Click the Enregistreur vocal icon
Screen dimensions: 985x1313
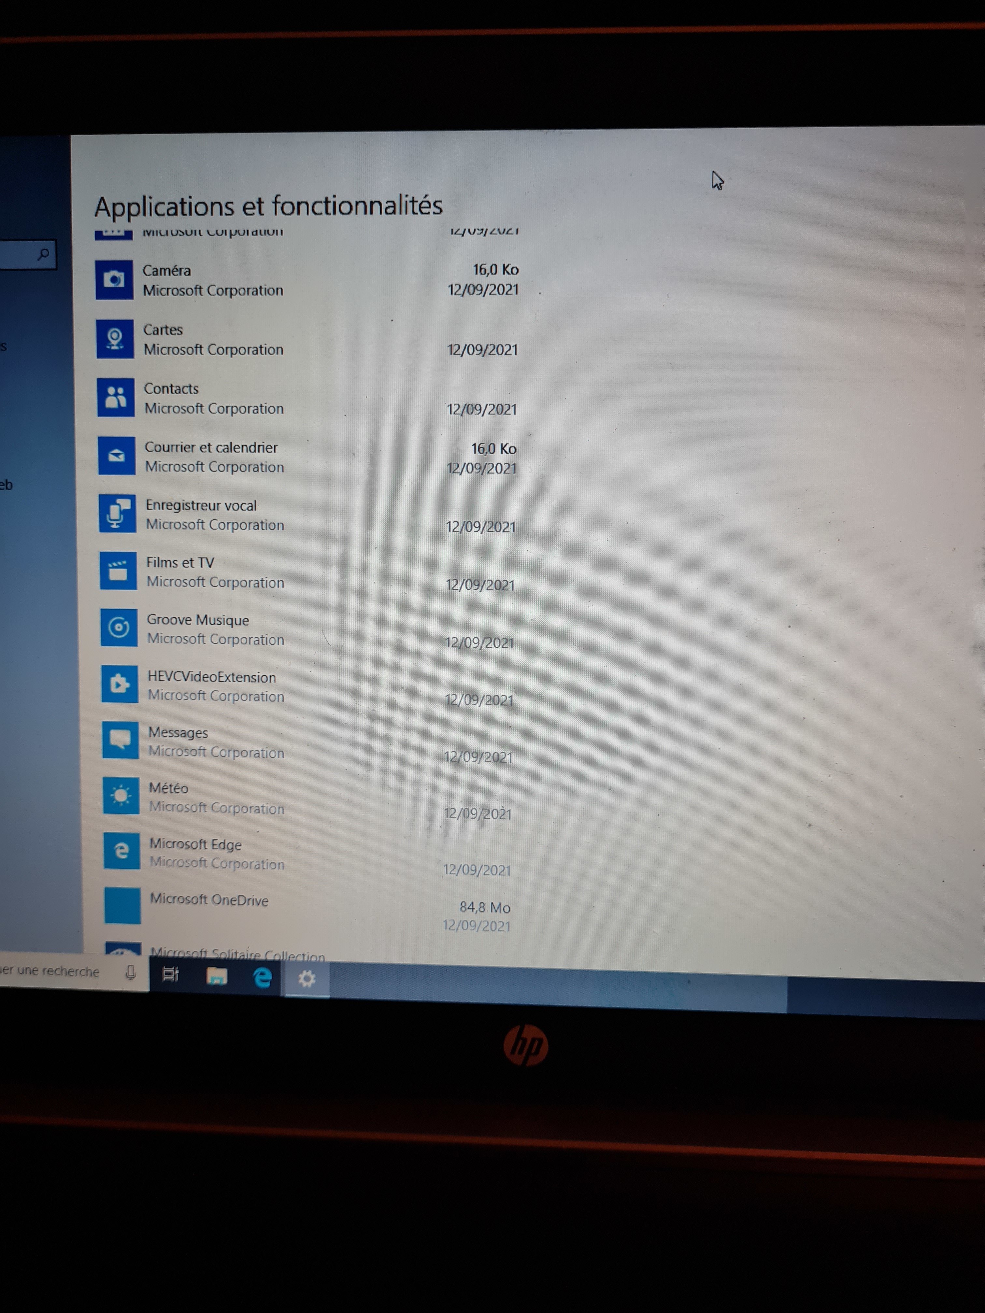coord(118,514)
